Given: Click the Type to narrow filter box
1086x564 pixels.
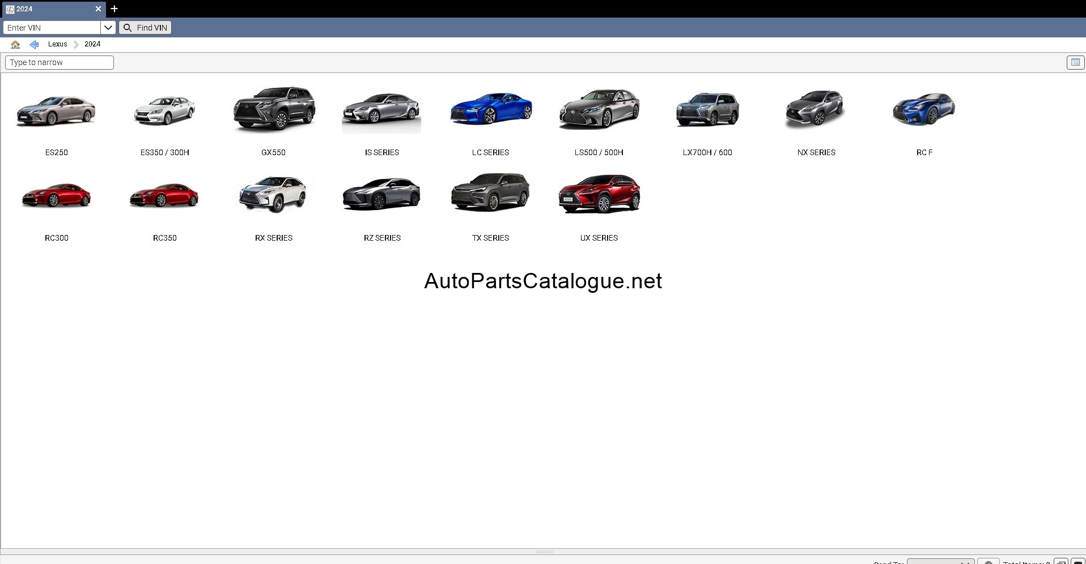Looking at the screenshot, I should click(x=60, y=62).
